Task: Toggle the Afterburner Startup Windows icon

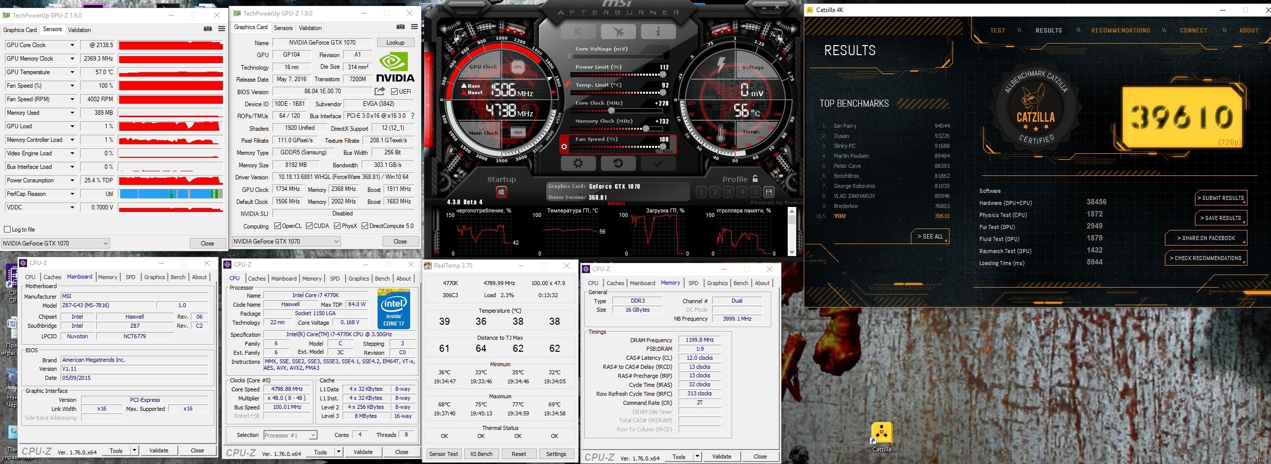Action: pyautogui.click(x=501, y=191)
